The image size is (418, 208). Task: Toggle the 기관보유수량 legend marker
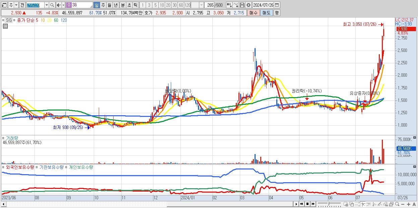(x=37, y=167)
